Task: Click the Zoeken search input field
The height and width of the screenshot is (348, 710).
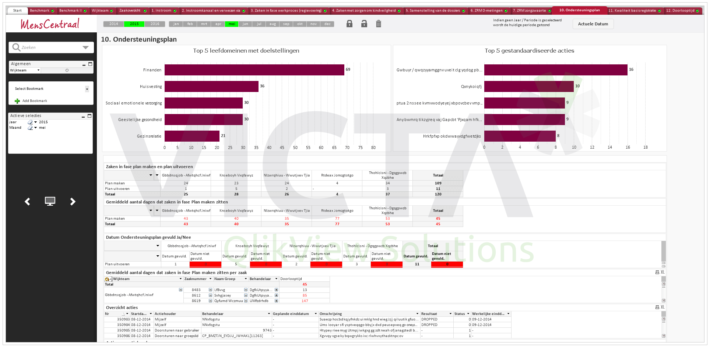Action: [51, 47]
